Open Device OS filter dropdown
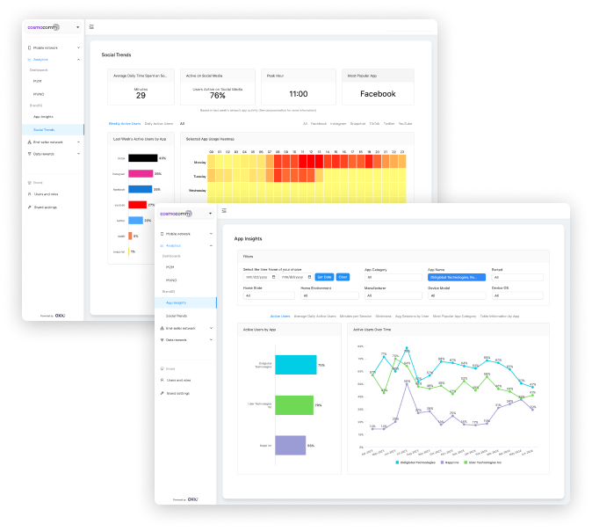 coord(517,295)
